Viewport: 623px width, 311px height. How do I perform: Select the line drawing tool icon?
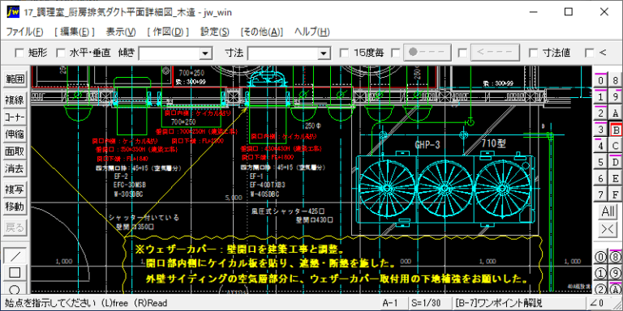click(15, 255)
